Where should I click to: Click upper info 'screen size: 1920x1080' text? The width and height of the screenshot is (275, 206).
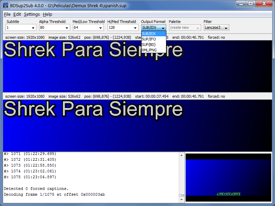coord(25,37)
